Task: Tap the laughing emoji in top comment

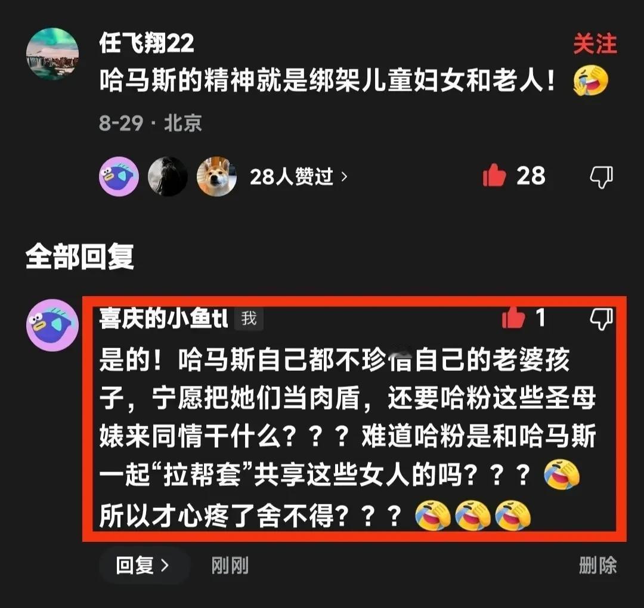Action: (x=590, y=80)
